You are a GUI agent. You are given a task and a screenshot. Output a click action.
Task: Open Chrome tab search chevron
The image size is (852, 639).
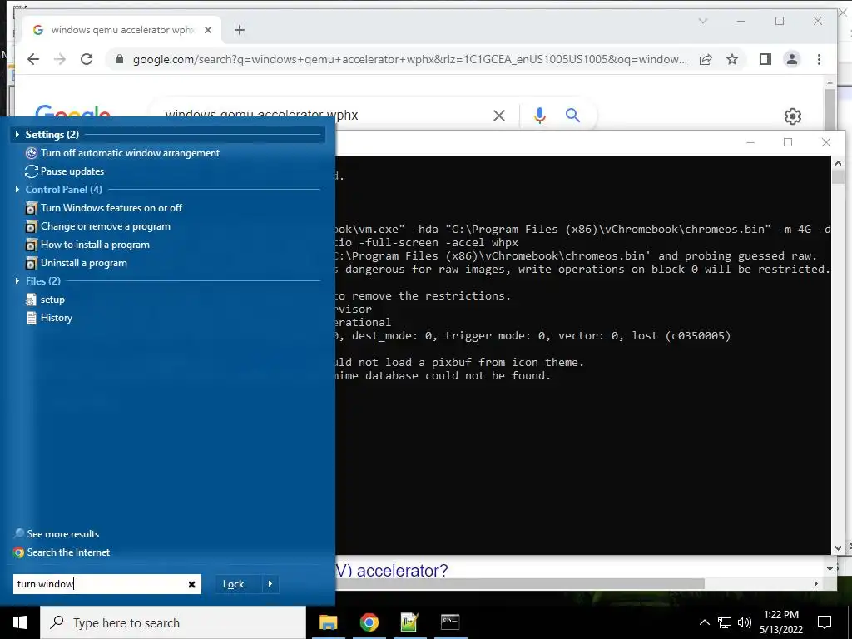coord(702,21)
